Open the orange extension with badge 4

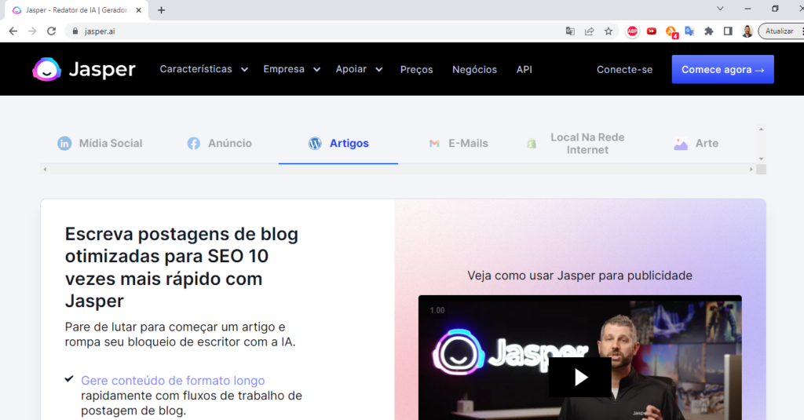(x=671, y=32)
